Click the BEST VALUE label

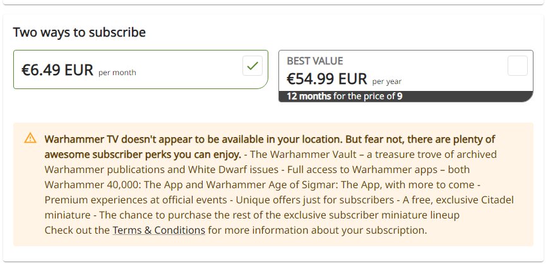click(315, 61)
